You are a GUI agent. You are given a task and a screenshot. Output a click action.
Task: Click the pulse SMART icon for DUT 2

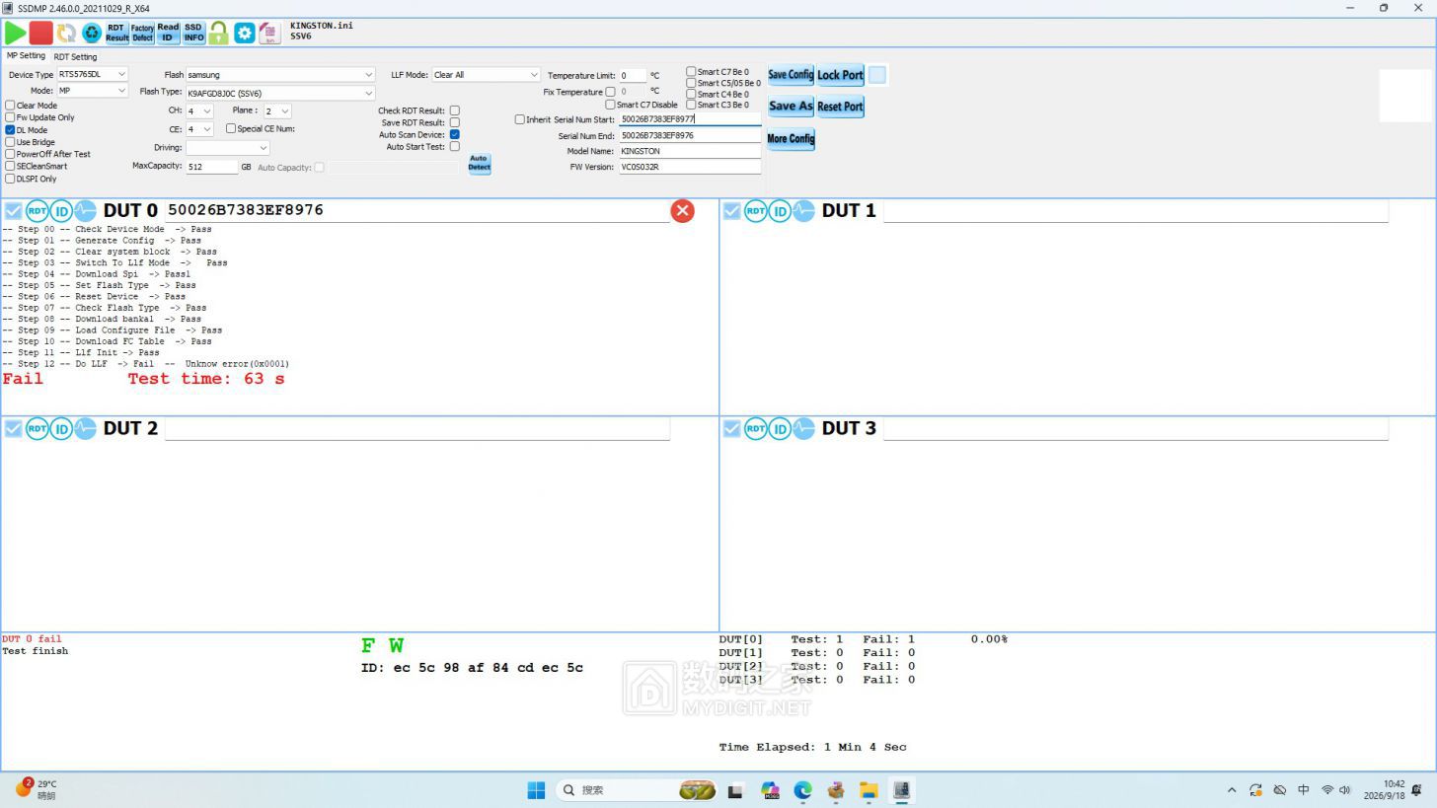pos(86,428)
